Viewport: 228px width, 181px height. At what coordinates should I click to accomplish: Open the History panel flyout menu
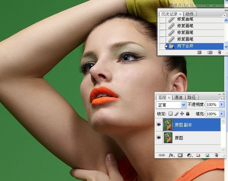click(226, 15)
